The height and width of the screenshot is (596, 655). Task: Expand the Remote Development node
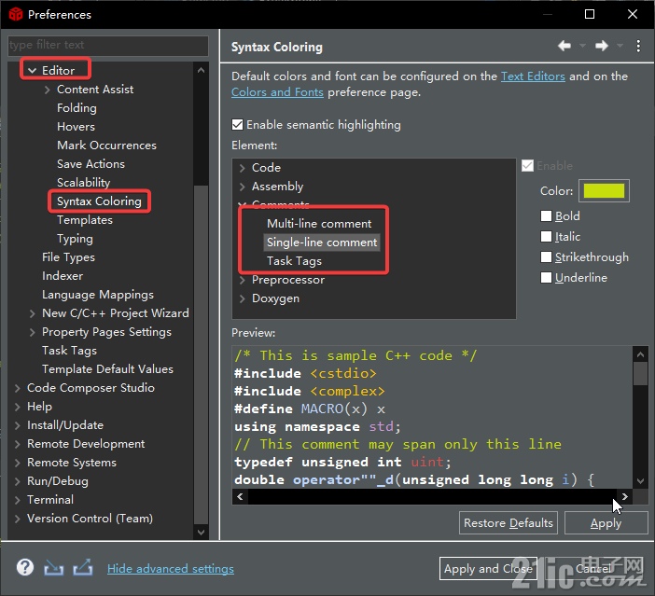pyautogui.click(x=17, y=444)
